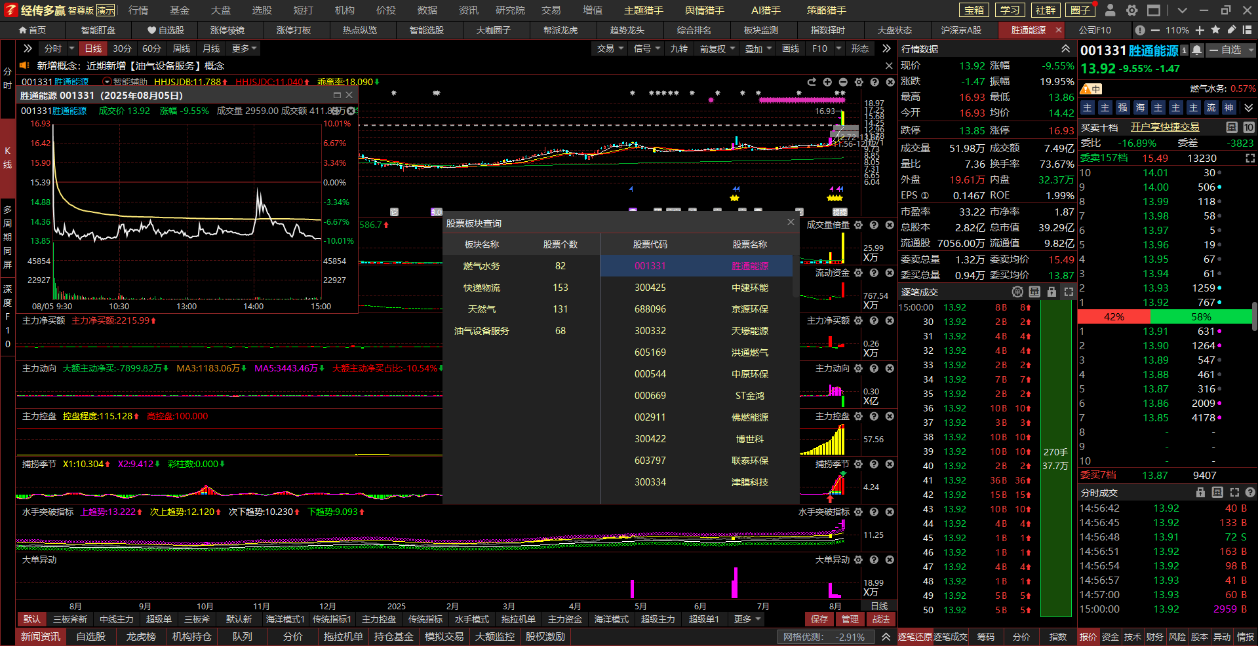Screen dimensions: 1258x646
Task: Click the 保存 button
Action: pyautogui.click(x=819, y=619)
